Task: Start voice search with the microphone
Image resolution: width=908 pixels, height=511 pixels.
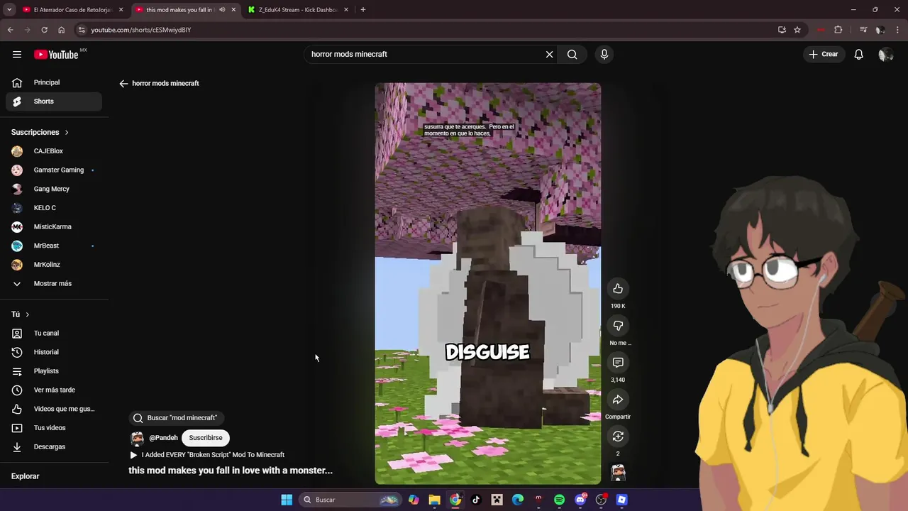Action: tap(604, 54)
